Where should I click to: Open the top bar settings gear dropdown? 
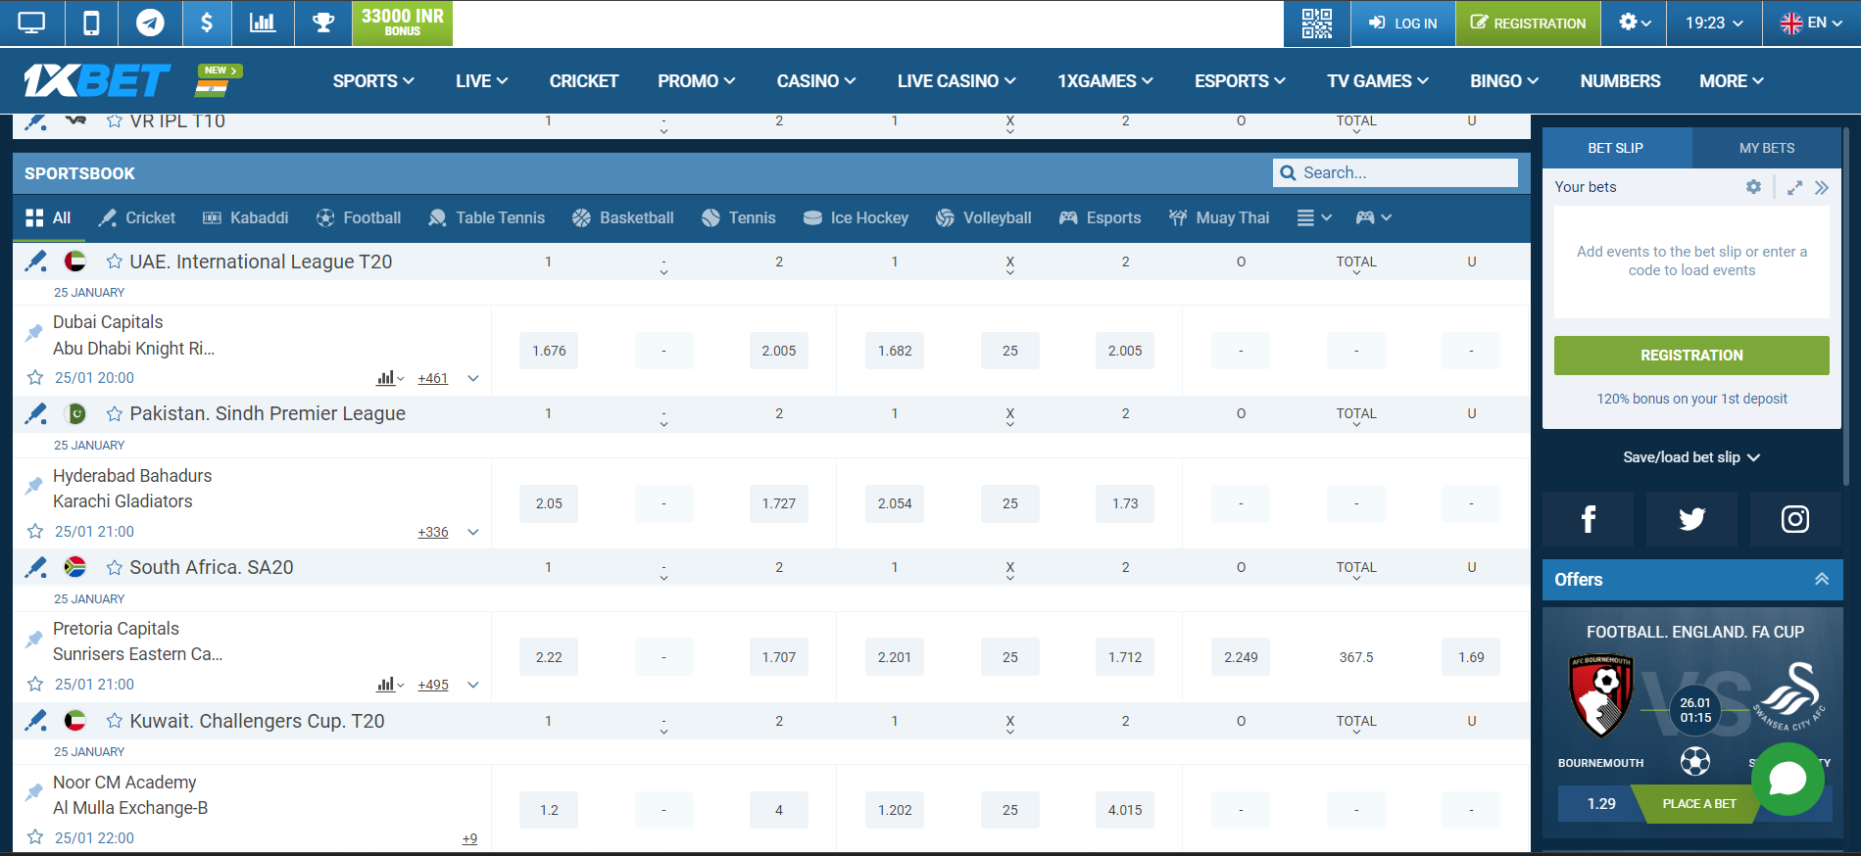pyautogui.click(x=1635, y=23)
